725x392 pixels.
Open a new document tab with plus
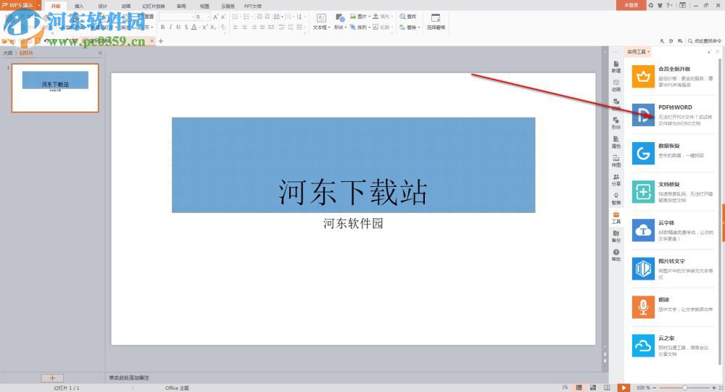pyautogui.click(x=161, y=41)
